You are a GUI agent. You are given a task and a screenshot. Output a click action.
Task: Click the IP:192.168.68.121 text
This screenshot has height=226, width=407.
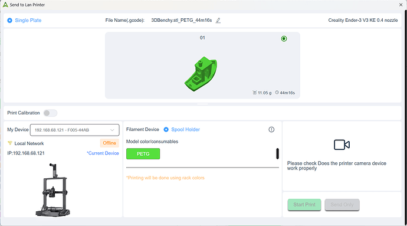[x=26, y=153]
